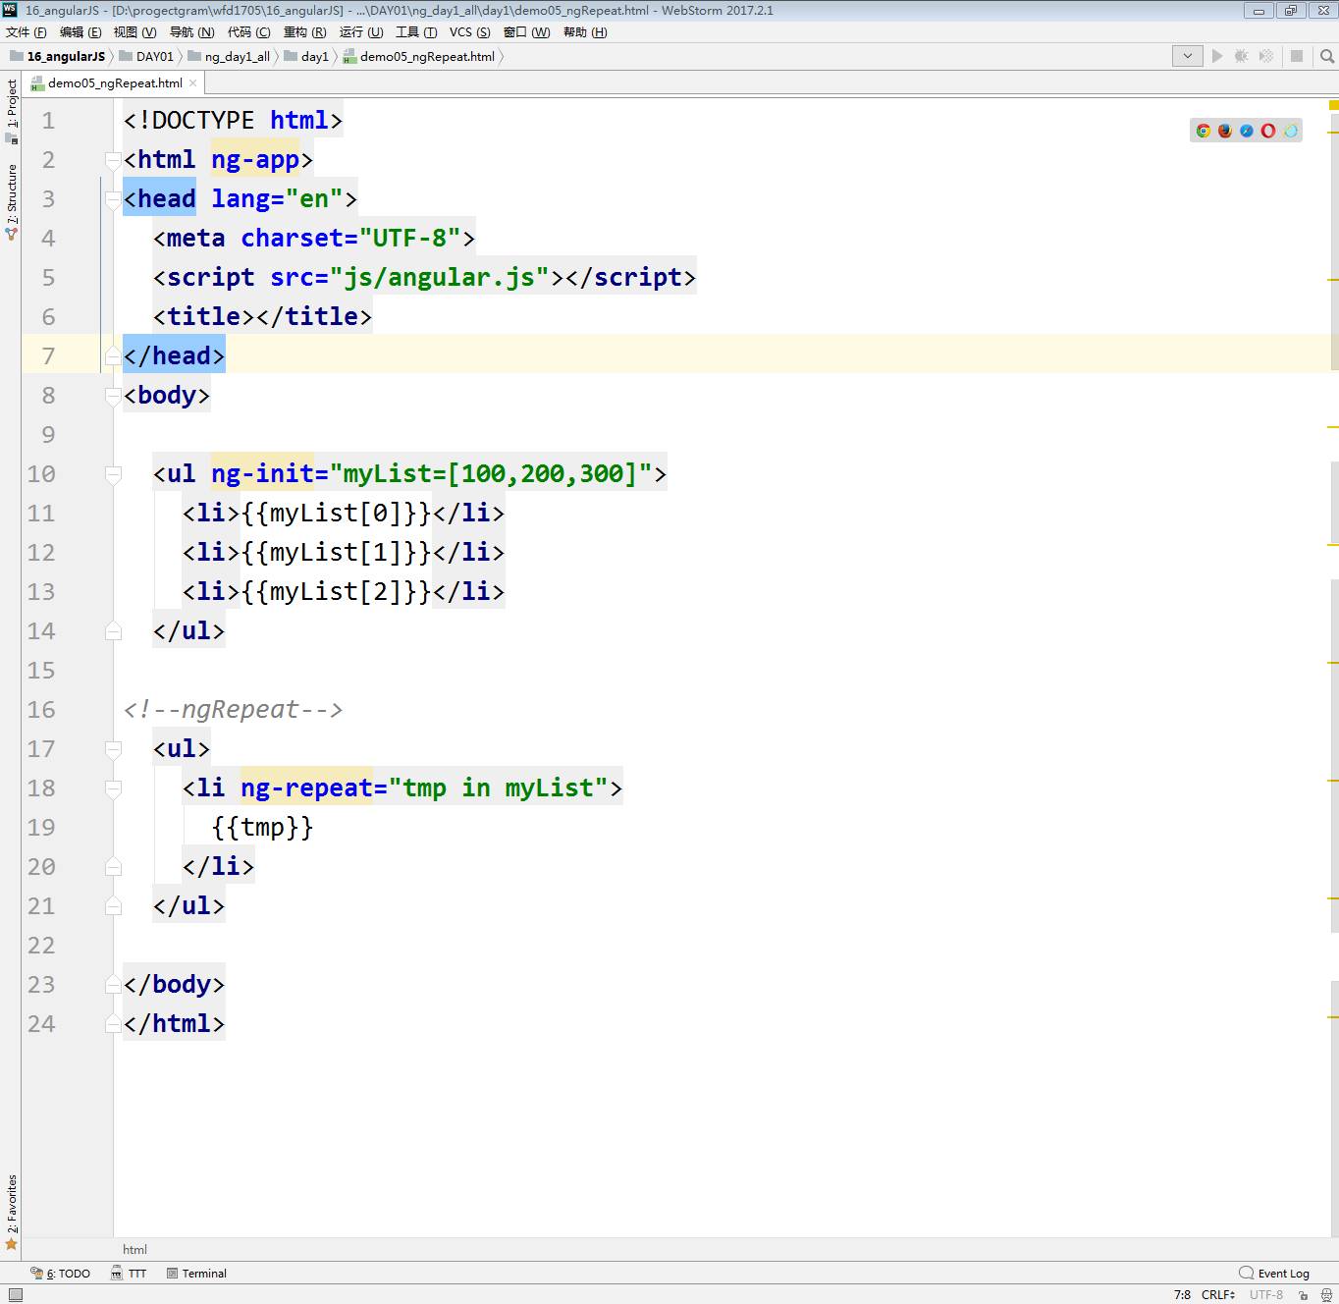
Task: Open the 编辑 (E) menu
Action: 80,32
